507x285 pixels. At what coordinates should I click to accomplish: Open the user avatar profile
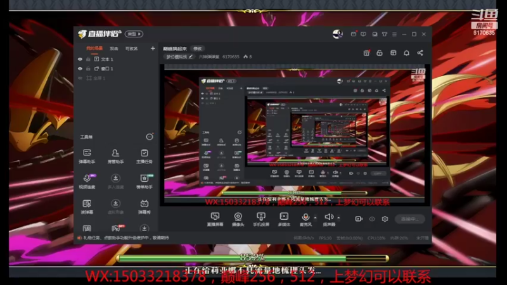338,34
